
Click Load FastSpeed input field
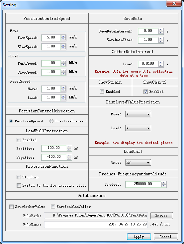[51, 63]
